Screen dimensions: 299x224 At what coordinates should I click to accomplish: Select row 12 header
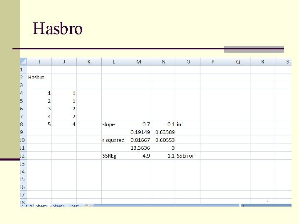pyautogui.click(x=23, y=156)
